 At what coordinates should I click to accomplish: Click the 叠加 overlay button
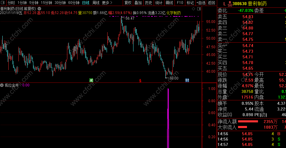138,3
